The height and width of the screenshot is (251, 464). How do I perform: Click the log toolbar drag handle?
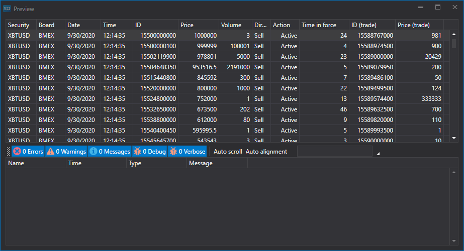click(8, 152)
